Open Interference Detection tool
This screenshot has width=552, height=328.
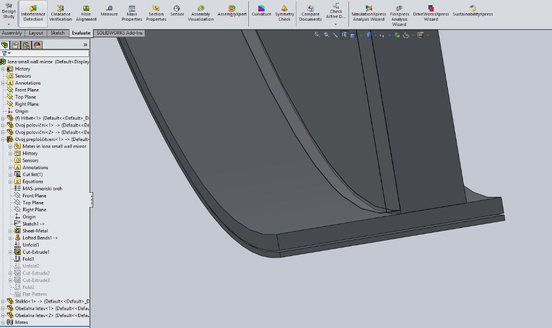(33, 13)
